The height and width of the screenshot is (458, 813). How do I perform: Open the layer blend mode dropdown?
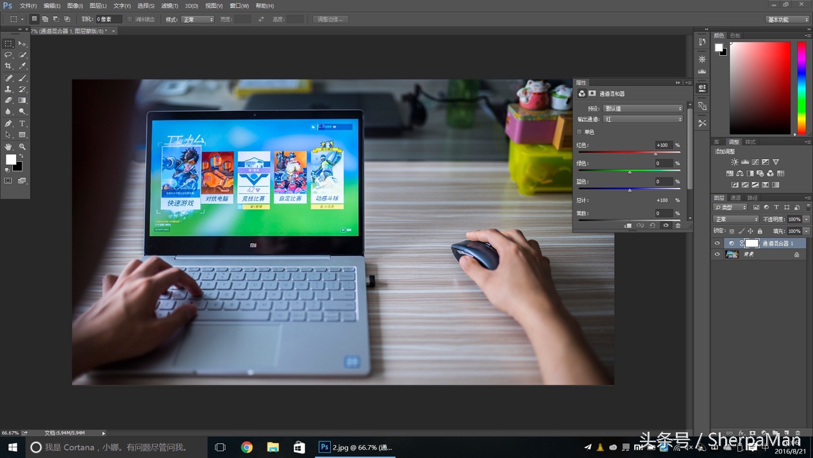click(736, 219)
